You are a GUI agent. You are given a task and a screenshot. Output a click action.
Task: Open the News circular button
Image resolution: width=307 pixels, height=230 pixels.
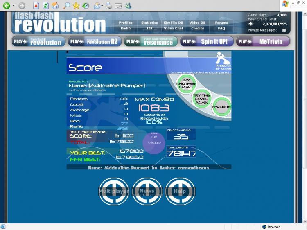[147, 191]
